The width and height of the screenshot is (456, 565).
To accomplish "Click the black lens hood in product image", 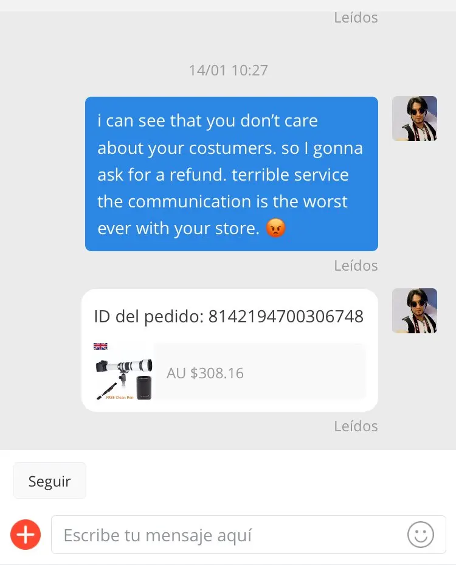I will click(x=144, y=387).
